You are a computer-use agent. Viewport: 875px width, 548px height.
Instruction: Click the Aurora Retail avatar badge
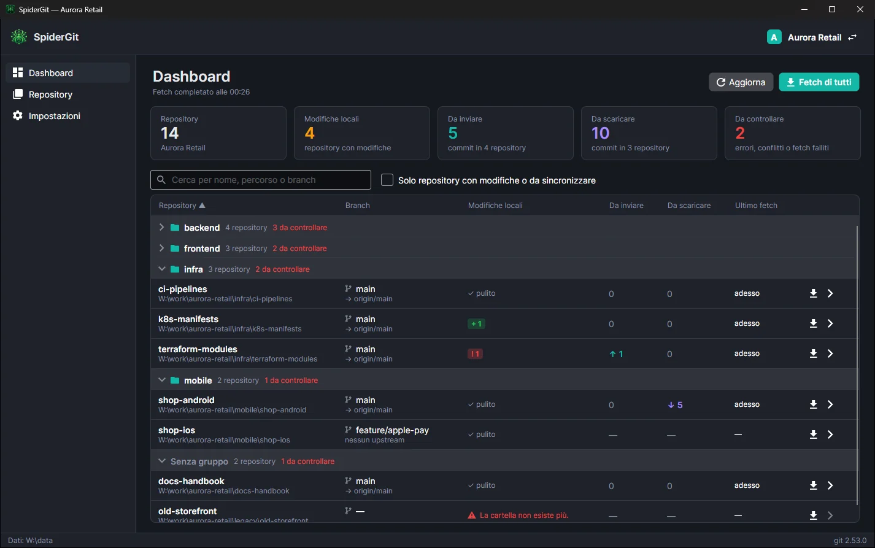(x=774, y=37)
